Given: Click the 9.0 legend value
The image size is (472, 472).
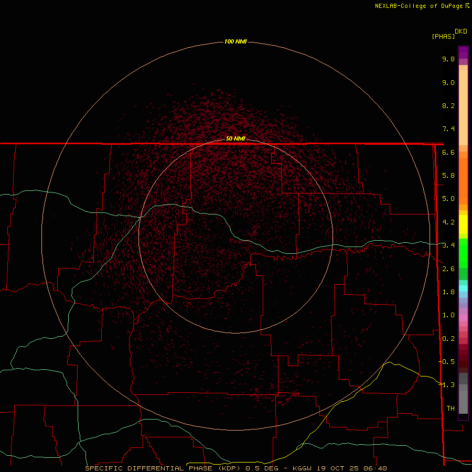Looking at the screenshot, I should pyautogui.click(x=448, y=82).
